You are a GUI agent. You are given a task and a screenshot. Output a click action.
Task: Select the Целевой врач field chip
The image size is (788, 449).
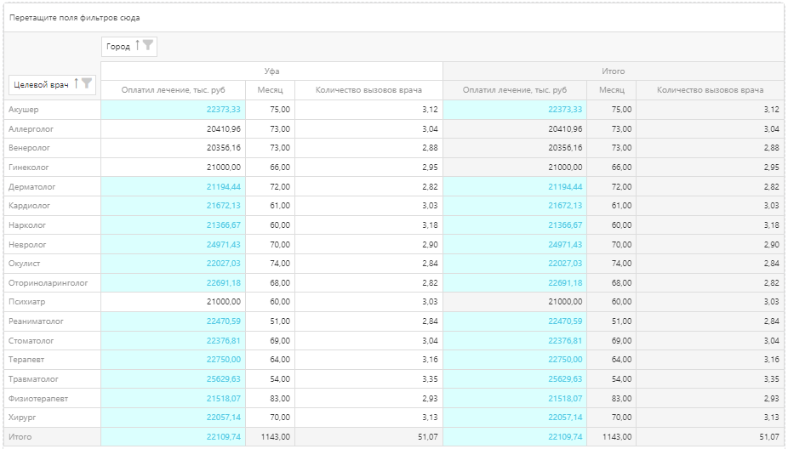[x=39, y=84]
